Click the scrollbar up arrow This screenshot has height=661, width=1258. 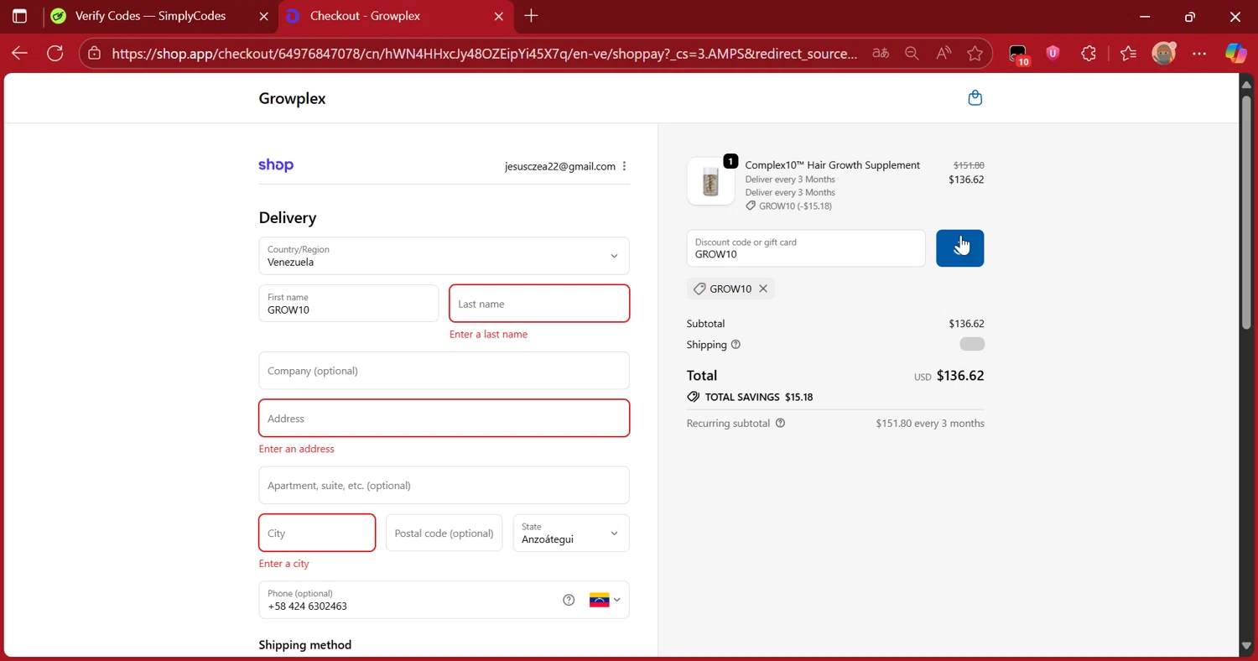pos(1246,84)
